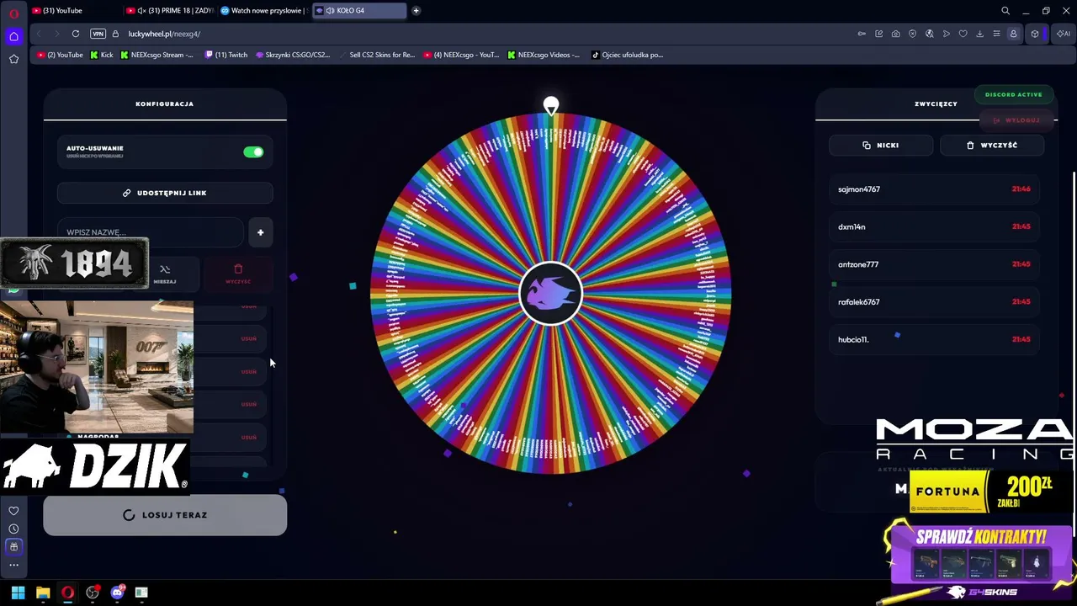1077x606 pixels.
Task: Open the sidebar heart favorites icon
Action: [x=13, y=511]
